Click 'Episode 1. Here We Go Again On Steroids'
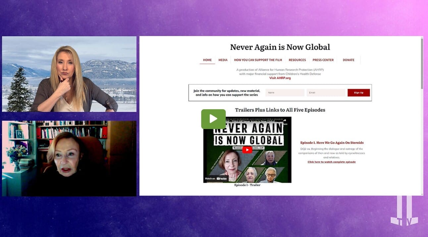 [332, 143]
